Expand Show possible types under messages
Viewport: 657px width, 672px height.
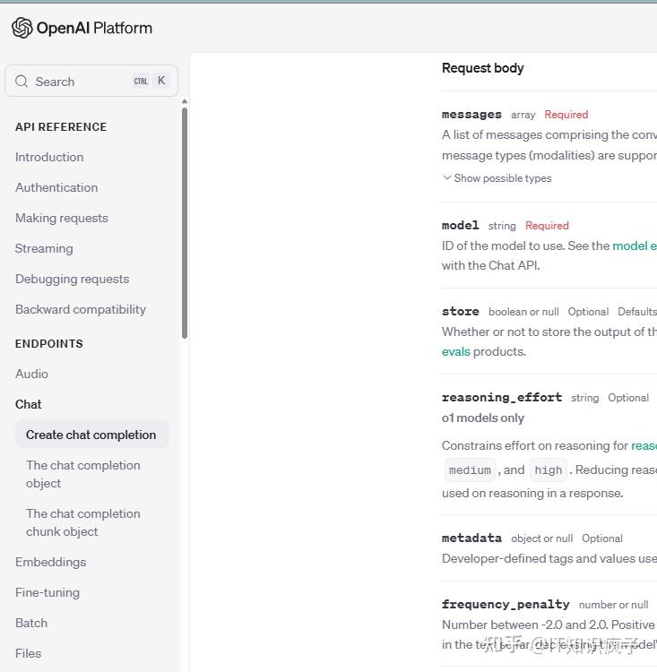497,178
